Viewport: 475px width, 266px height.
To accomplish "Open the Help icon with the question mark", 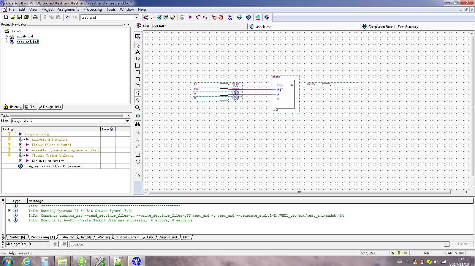I will pyautogui.click(x=267, y=17).
